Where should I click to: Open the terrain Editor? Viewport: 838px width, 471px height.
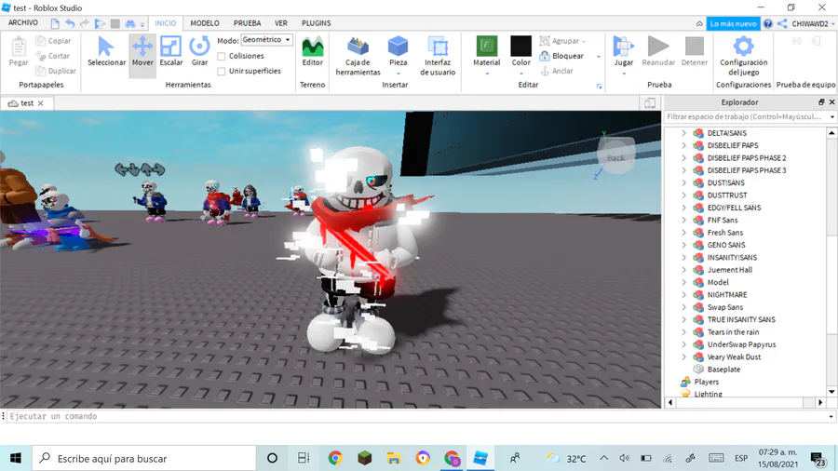pyautogui.click(x=313, y=52)
